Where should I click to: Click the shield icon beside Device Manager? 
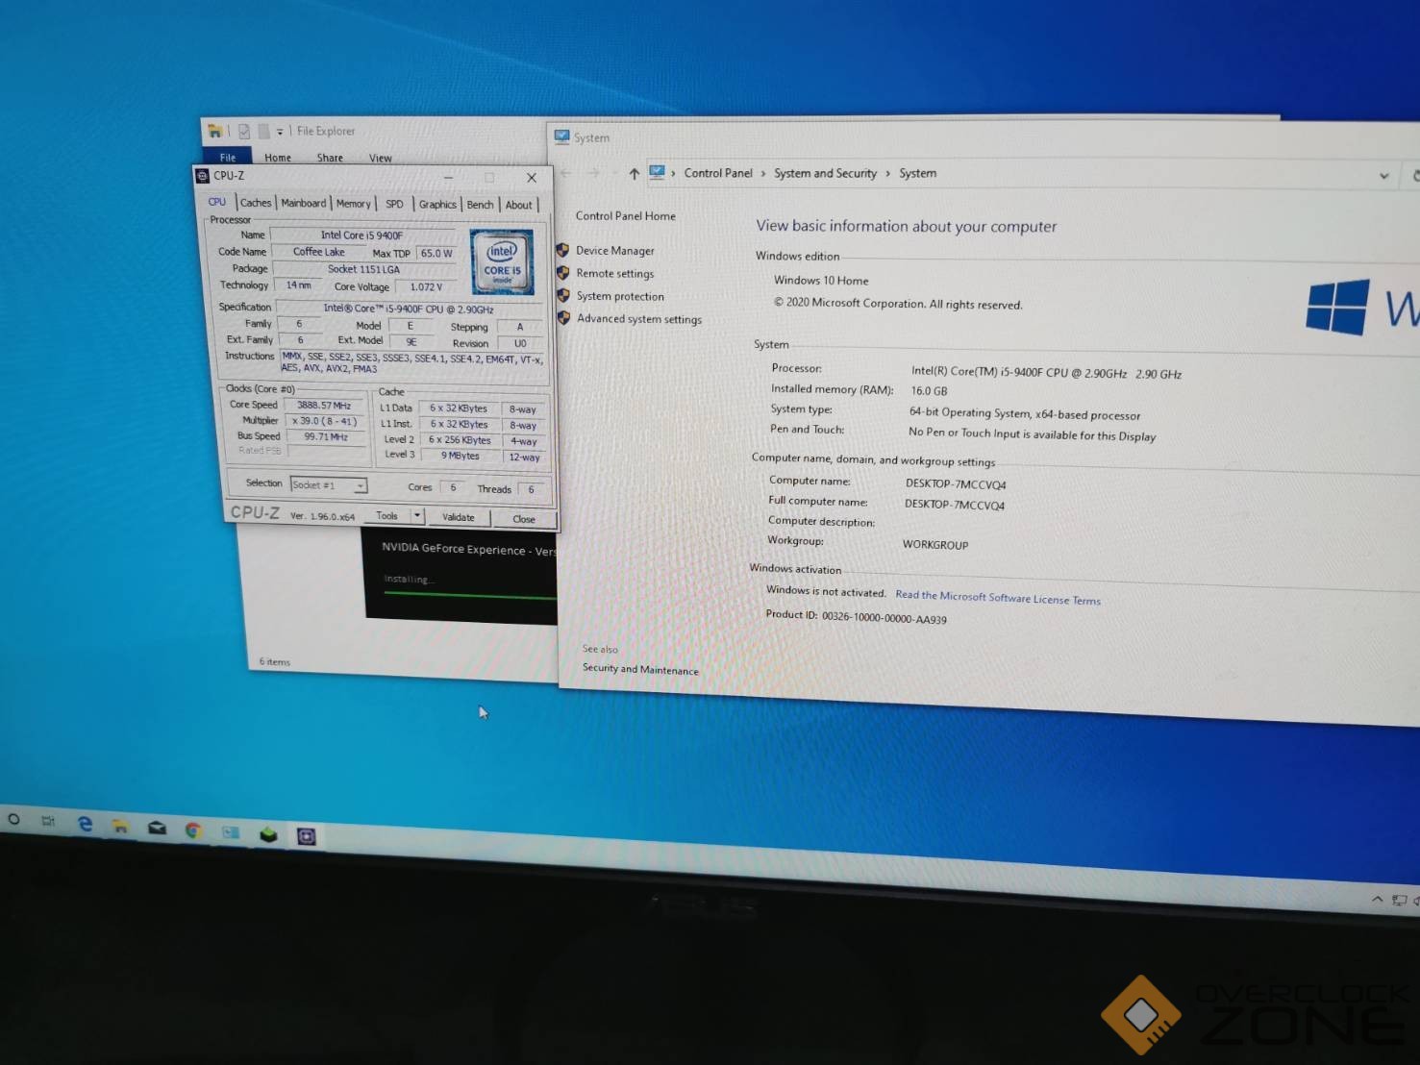tap(562, 250)
